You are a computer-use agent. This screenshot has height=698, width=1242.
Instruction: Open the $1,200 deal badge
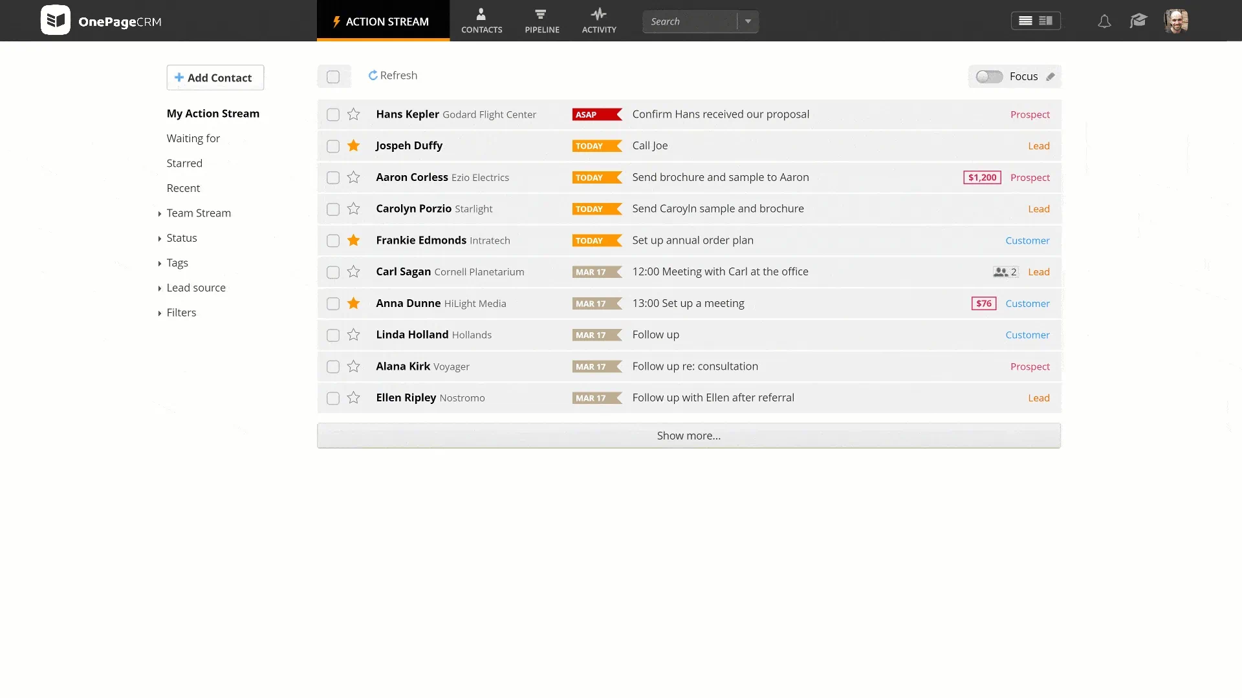(x=982, y=177)
